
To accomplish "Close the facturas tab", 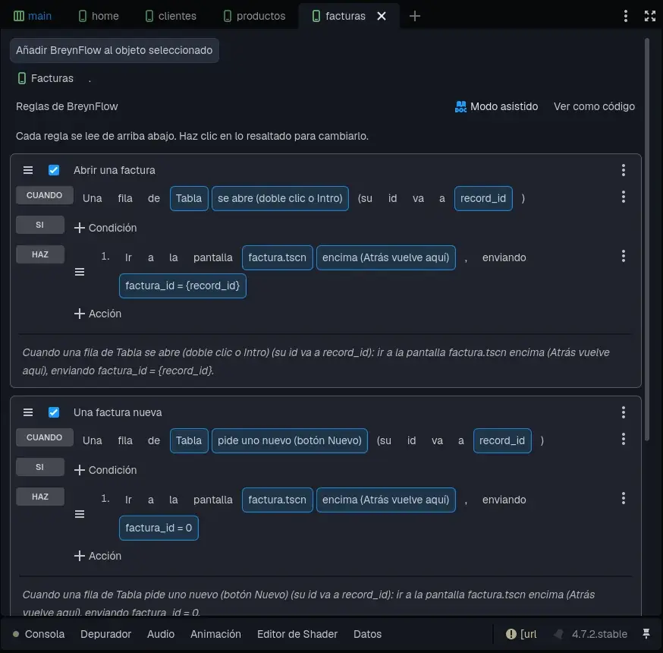I will tap(382, 16).
